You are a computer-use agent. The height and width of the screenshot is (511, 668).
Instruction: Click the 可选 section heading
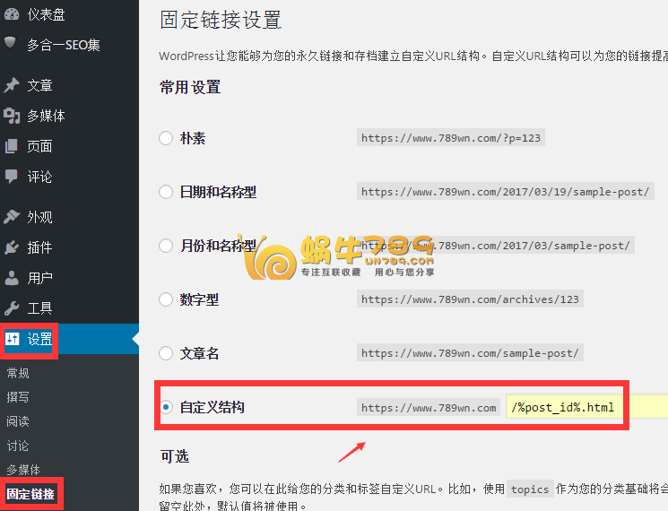point(175,456)
